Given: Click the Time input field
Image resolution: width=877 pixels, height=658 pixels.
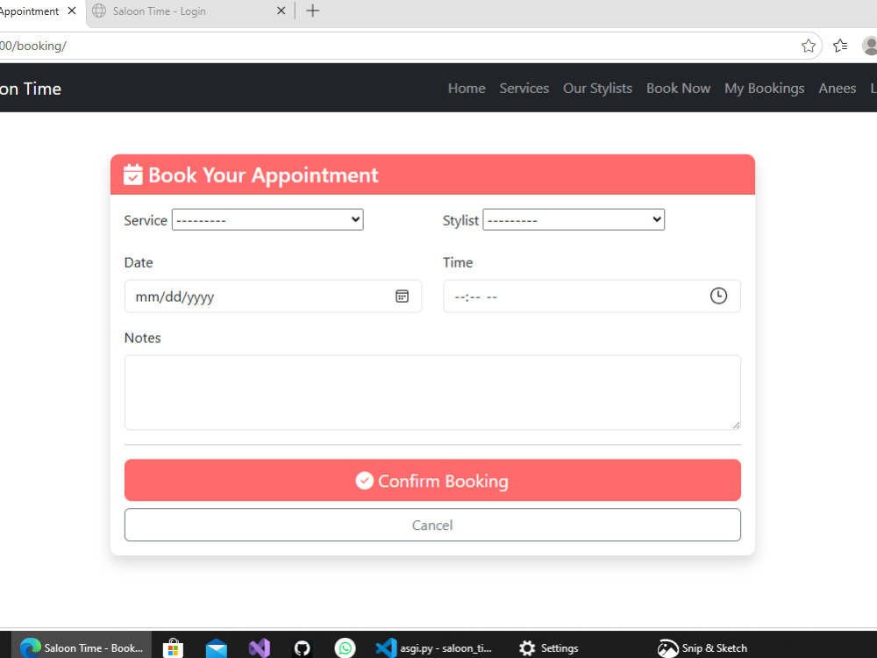Looking at the screenshot, I should tap(592, 296).
